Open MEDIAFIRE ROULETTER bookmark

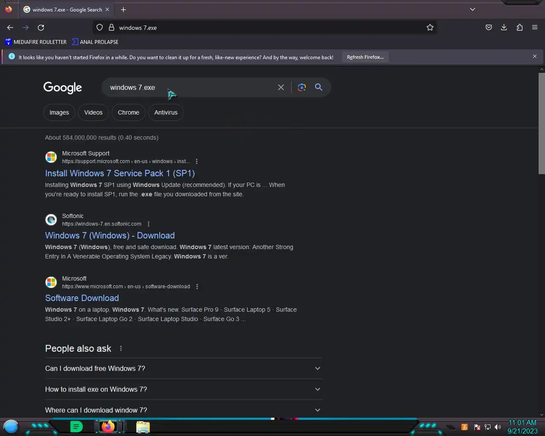coord(36,42)
